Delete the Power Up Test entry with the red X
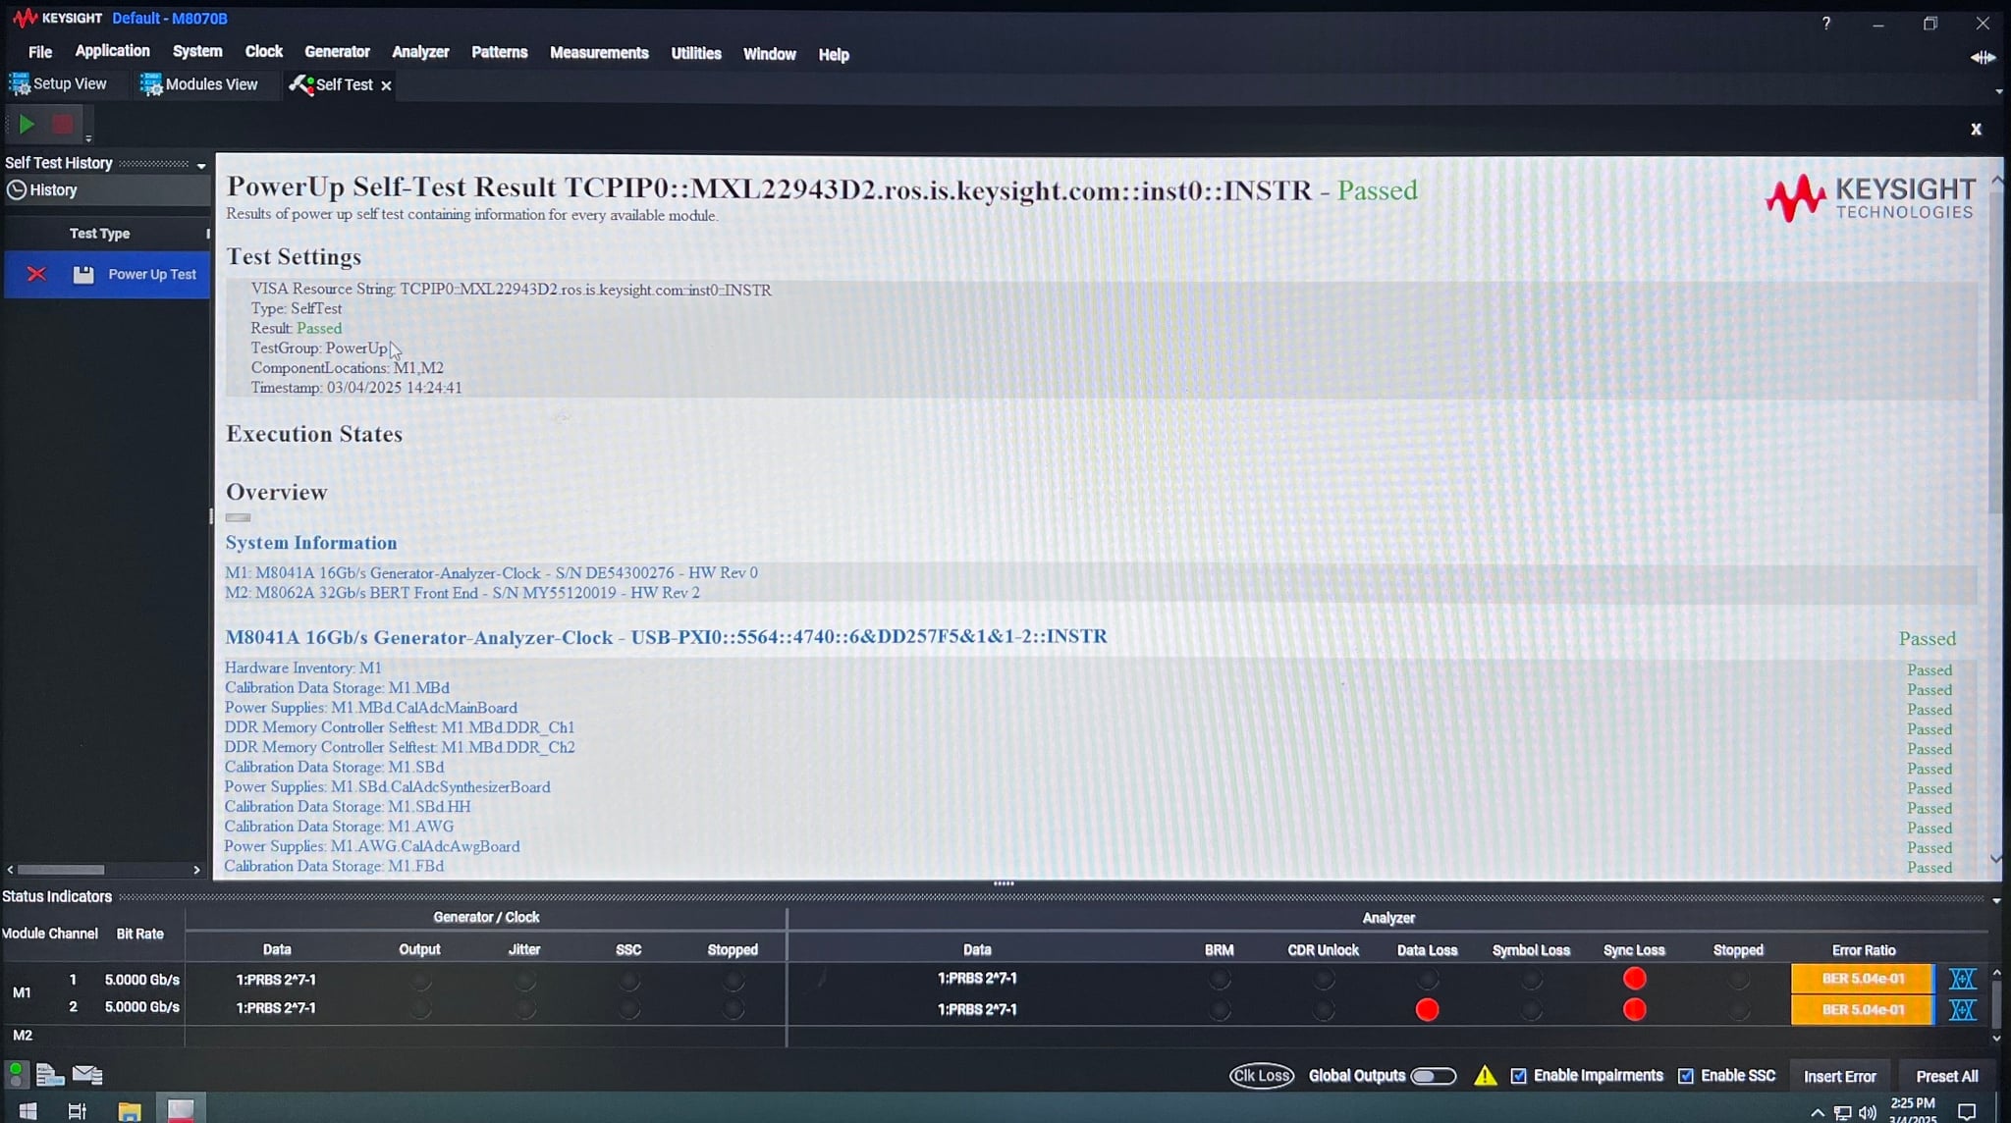The height and width of the screenshot is (1123, 2011). coord(36,274)
